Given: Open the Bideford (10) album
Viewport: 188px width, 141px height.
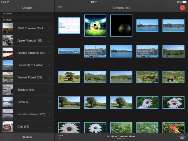Looking at the screenshot, I should (x=25, y=90).
